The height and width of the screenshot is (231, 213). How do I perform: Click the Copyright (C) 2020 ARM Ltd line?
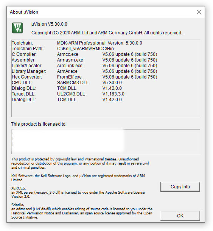pos(107,33)
